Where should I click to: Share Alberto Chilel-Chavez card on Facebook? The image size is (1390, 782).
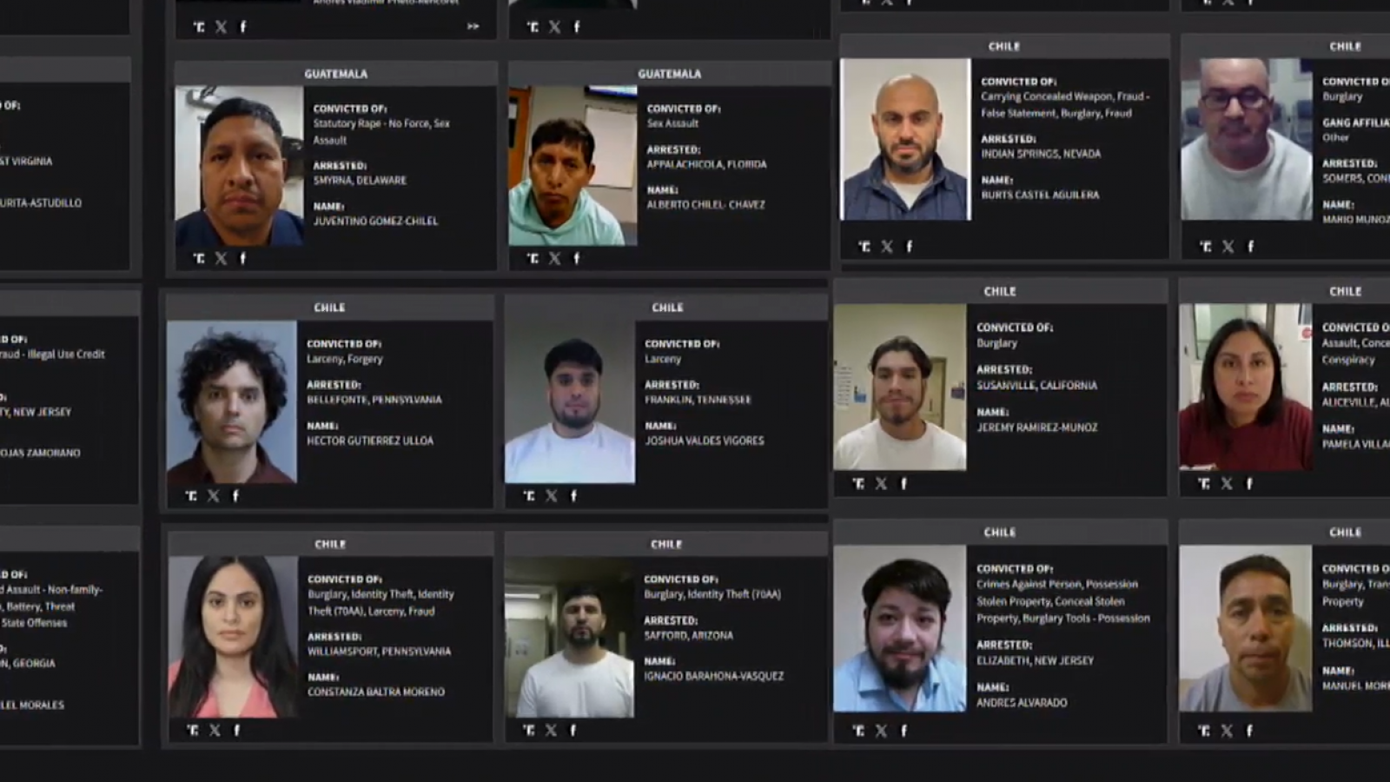pos(576,258)
